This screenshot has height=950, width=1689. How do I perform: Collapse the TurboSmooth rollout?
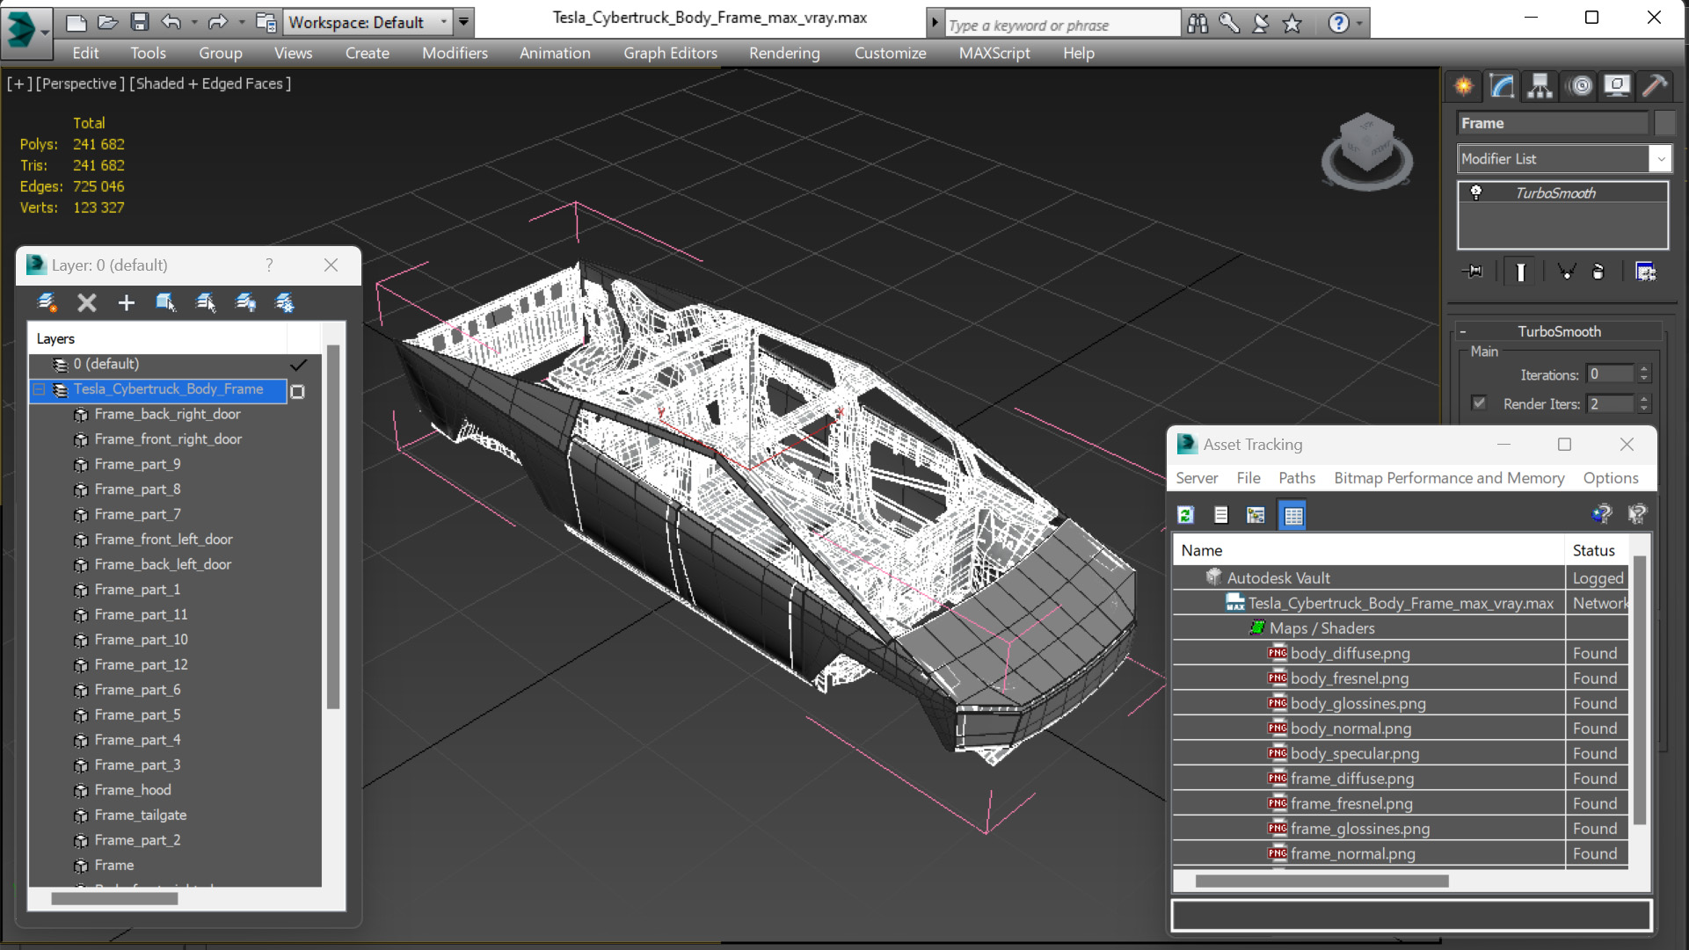(x=1463, y=331)
